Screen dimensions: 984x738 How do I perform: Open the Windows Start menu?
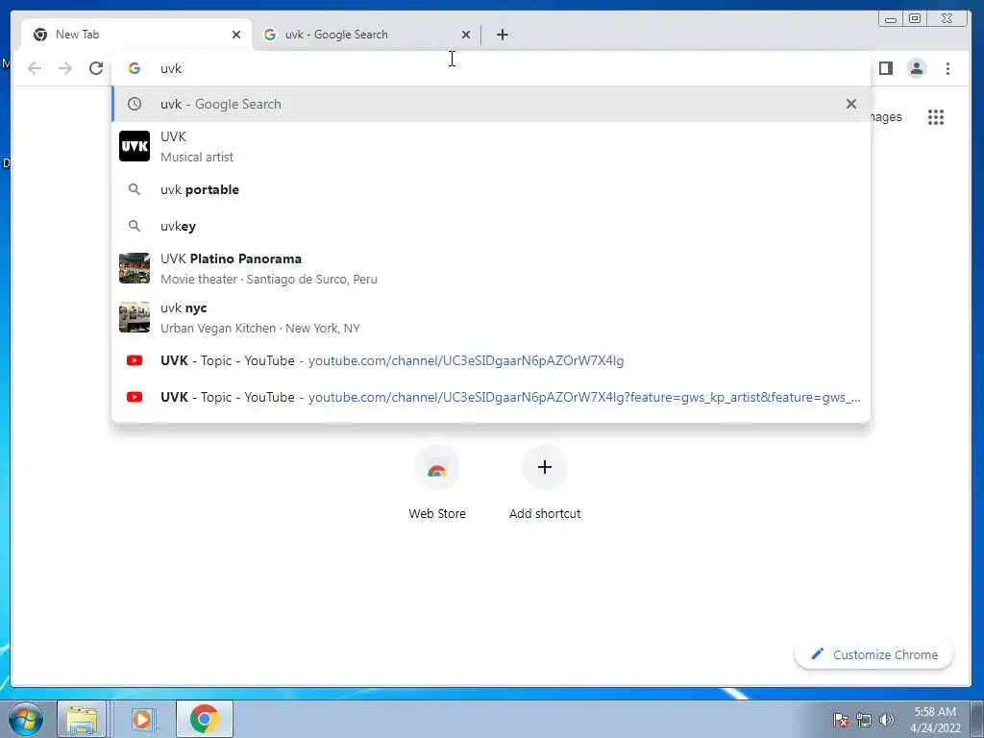[25, 719]
